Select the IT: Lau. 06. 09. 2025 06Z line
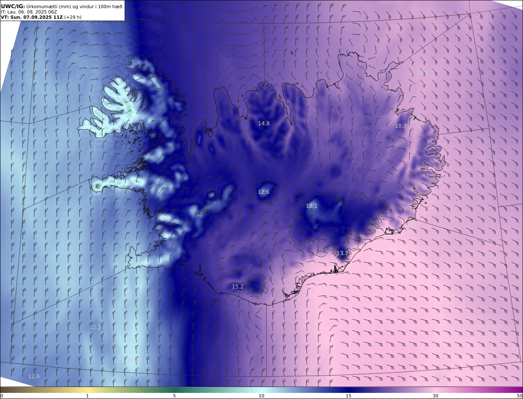The image size is (523, 399). tap(29, 12)
